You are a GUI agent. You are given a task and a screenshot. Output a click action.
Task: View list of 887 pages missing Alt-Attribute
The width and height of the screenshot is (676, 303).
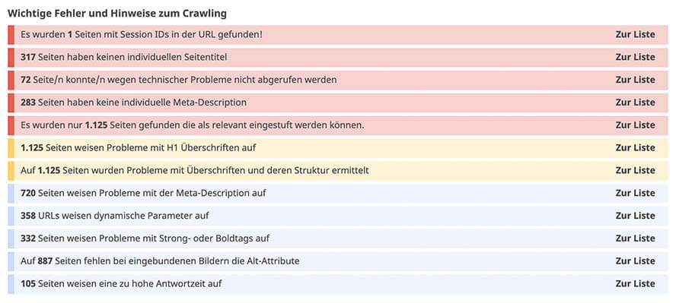[x=635, y=261]
